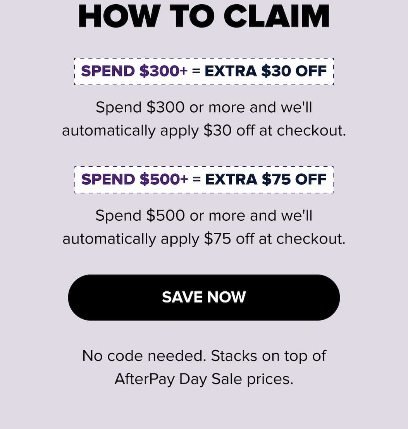Click the SAVE NOW button

tap(204, 297)
